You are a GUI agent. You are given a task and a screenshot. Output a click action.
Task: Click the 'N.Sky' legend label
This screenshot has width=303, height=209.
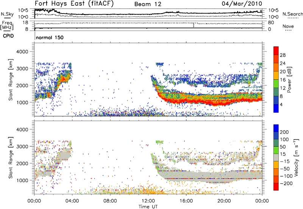(7, 14)
